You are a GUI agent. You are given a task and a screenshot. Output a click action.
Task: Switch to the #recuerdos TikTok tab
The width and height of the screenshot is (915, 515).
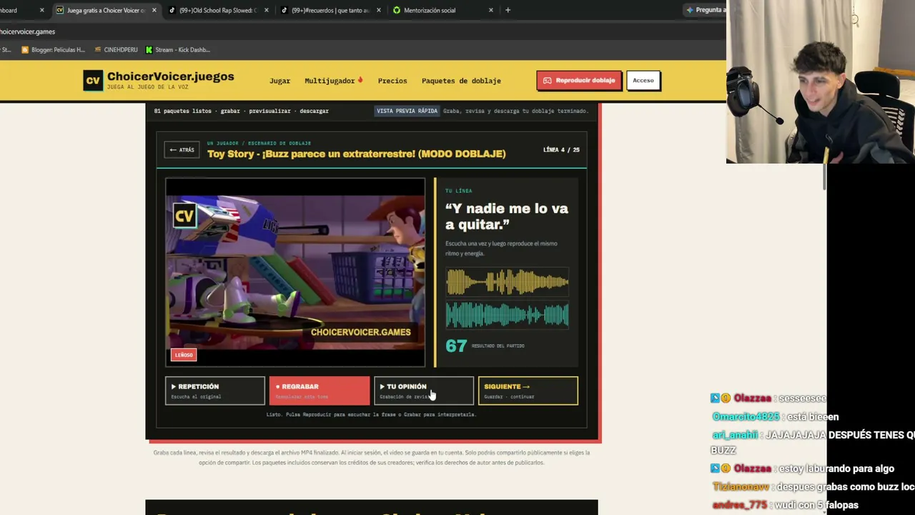(330, 10)
